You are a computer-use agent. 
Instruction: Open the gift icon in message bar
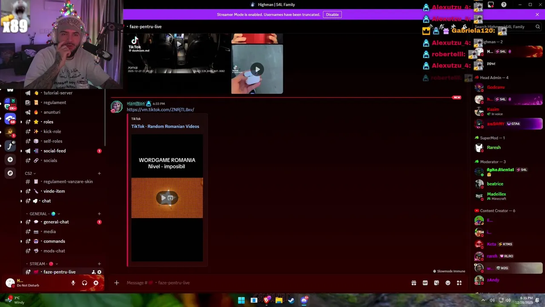[x=413, y=283]
